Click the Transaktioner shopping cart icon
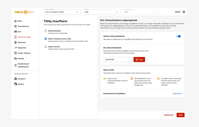The image size is (199, 127). click(16, 26)
